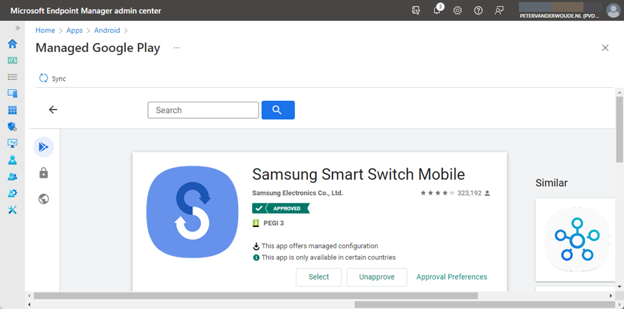This screenshot has width=624, height=309.
Task: Open Tenant administration gear icon in sidebar
Action: click(x=12, y=193)
